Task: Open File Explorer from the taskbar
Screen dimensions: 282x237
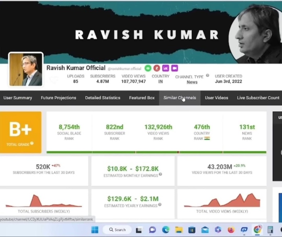Action: click(179, 230)
